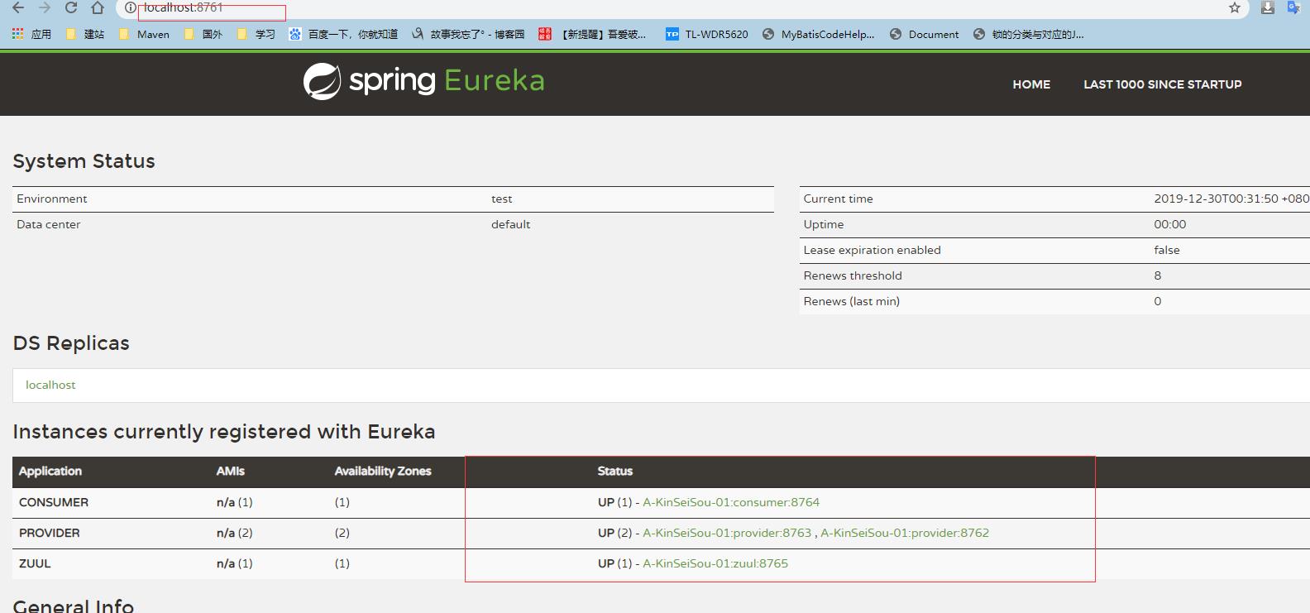Open the 百度一下 bookmark
Viewport: 1310px width, 613px height.
(343, 34)
